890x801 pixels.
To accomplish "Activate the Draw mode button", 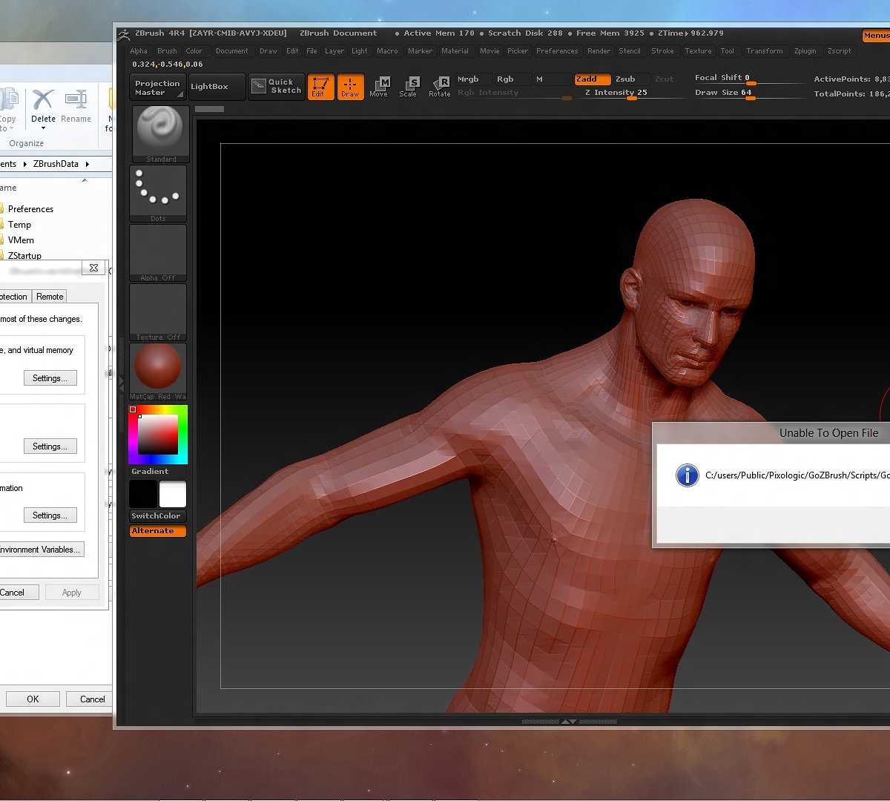I will click(x=350, y=87).
